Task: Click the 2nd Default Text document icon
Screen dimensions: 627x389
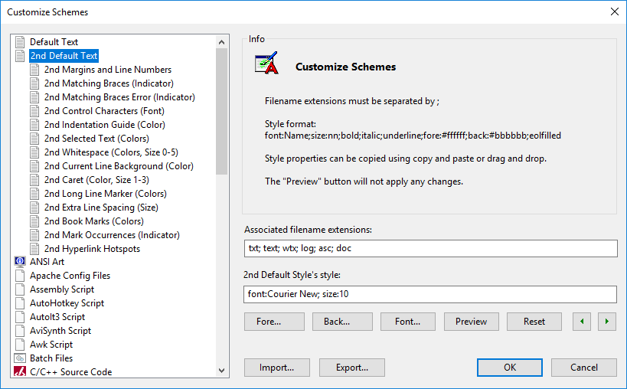Action: 20,56
